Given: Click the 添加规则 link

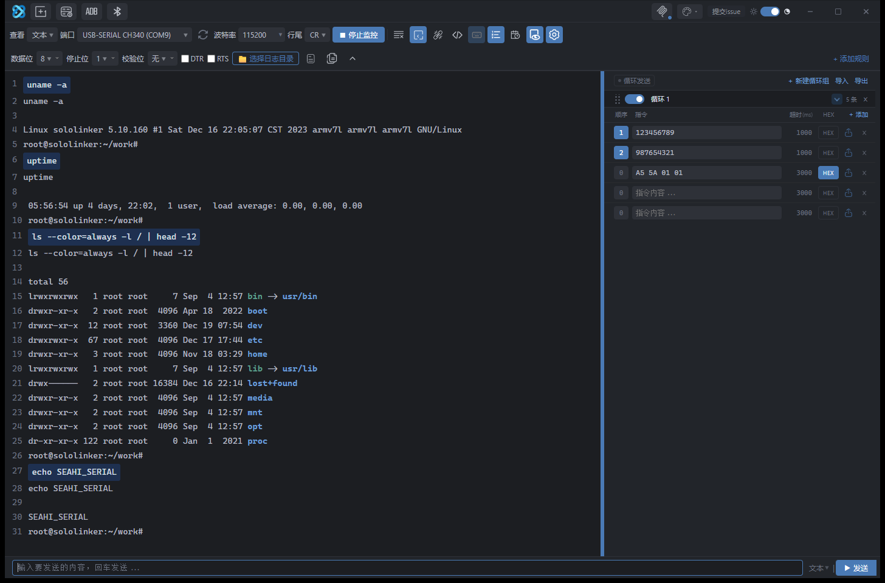Looking at the screenshot, I should pos(851,59).
